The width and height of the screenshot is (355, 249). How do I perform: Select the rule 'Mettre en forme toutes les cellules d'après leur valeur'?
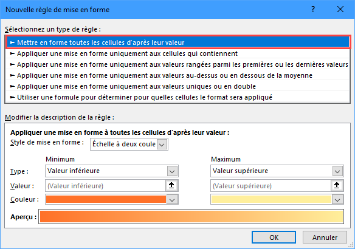pyautogui.click(x=177, y=43)
